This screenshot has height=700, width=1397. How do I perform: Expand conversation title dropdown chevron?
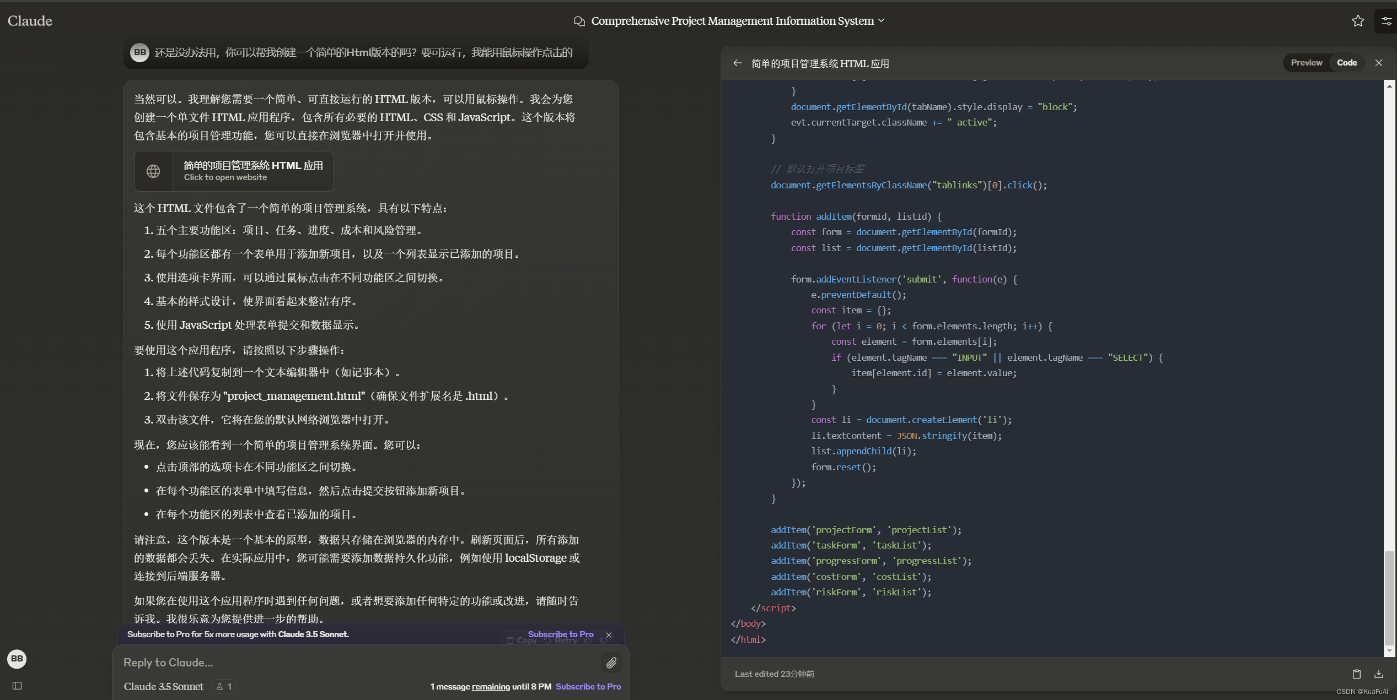tap(882, 21)
